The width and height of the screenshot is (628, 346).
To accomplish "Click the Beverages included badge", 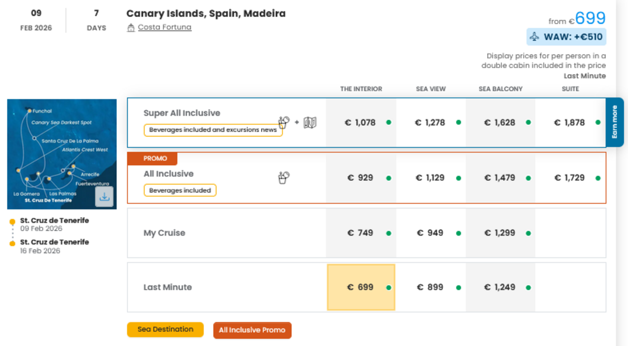I will 180,190.
